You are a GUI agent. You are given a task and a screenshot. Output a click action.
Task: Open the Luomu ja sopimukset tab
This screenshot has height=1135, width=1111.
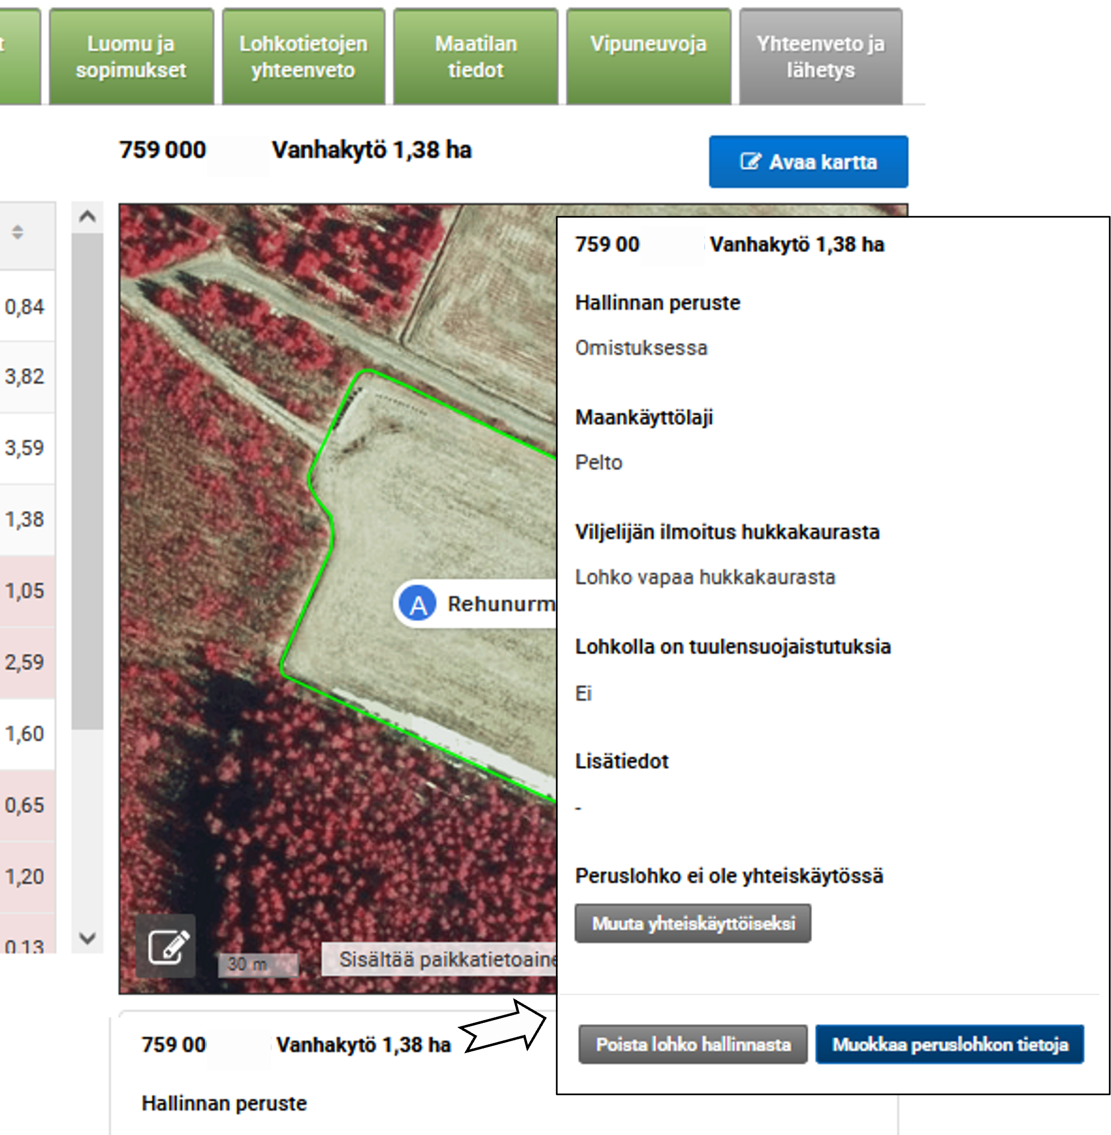click(x=131, y=57)
